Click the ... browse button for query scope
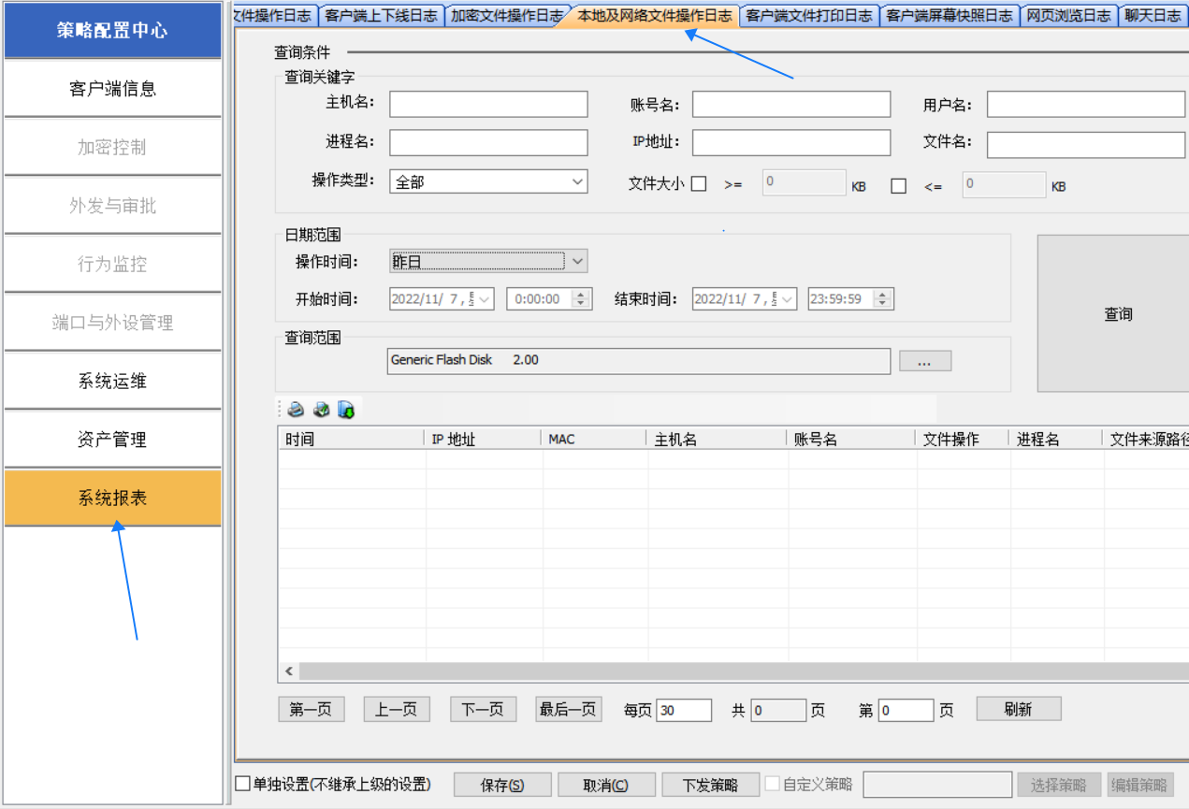This screenshot has width=1189, height=809. (924, 361)
